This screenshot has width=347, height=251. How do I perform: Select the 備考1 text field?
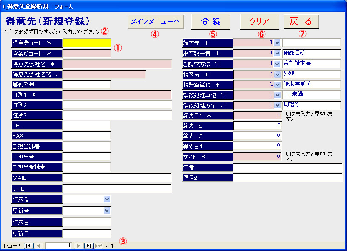pos(287,167)
